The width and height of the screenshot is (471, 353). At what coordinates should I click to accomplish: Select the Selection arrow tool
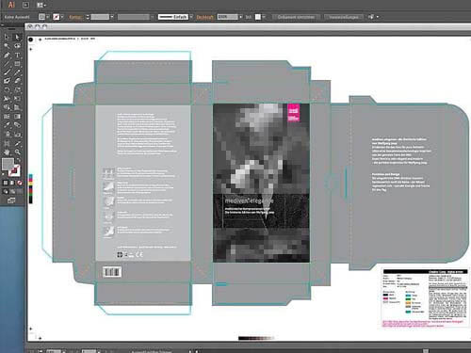pyautogui.click(x=7, y=37)
